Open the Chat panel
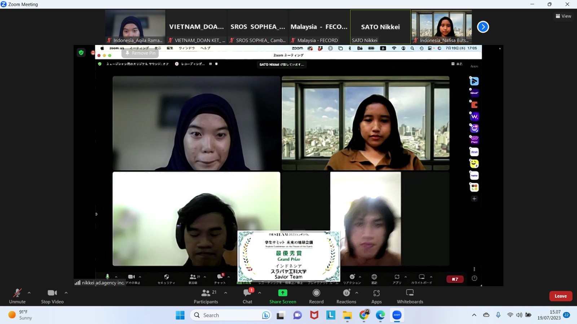This screenshot has width=577, height=324. point(247,296)
